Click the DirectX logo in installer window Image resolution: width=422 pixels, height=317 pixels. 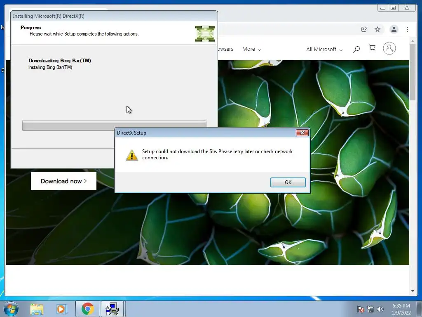point(205,34)
